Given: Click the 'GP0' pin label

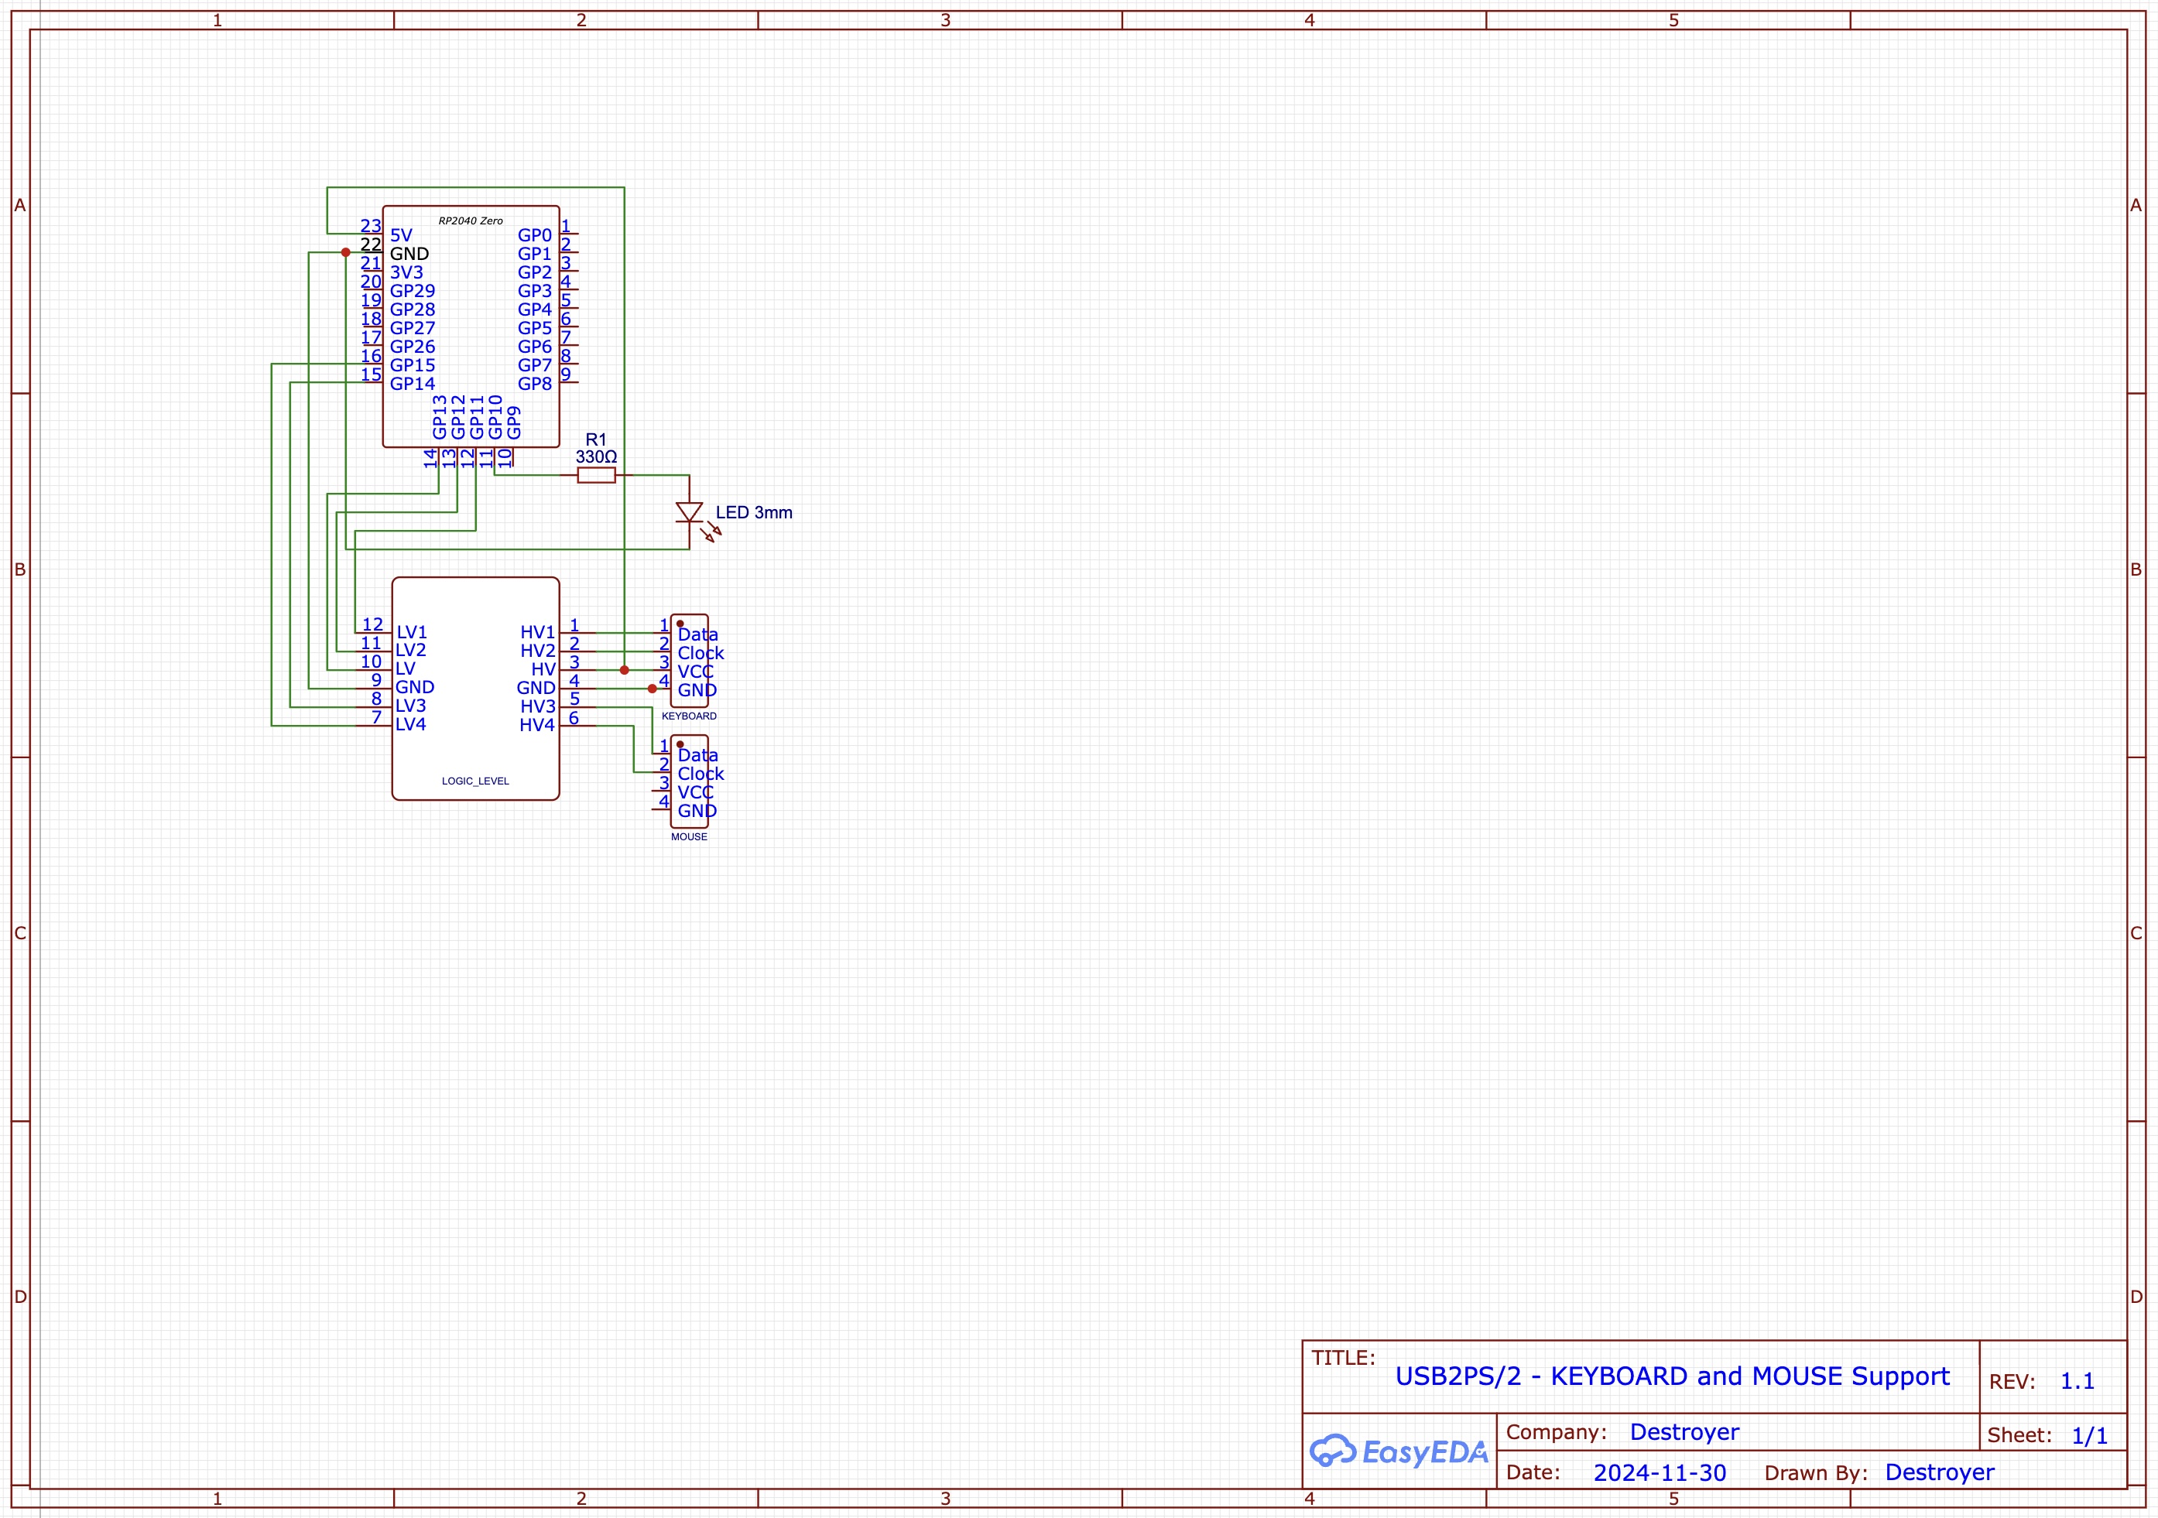Looking at the screenshot, I should (x=535, y=236).
